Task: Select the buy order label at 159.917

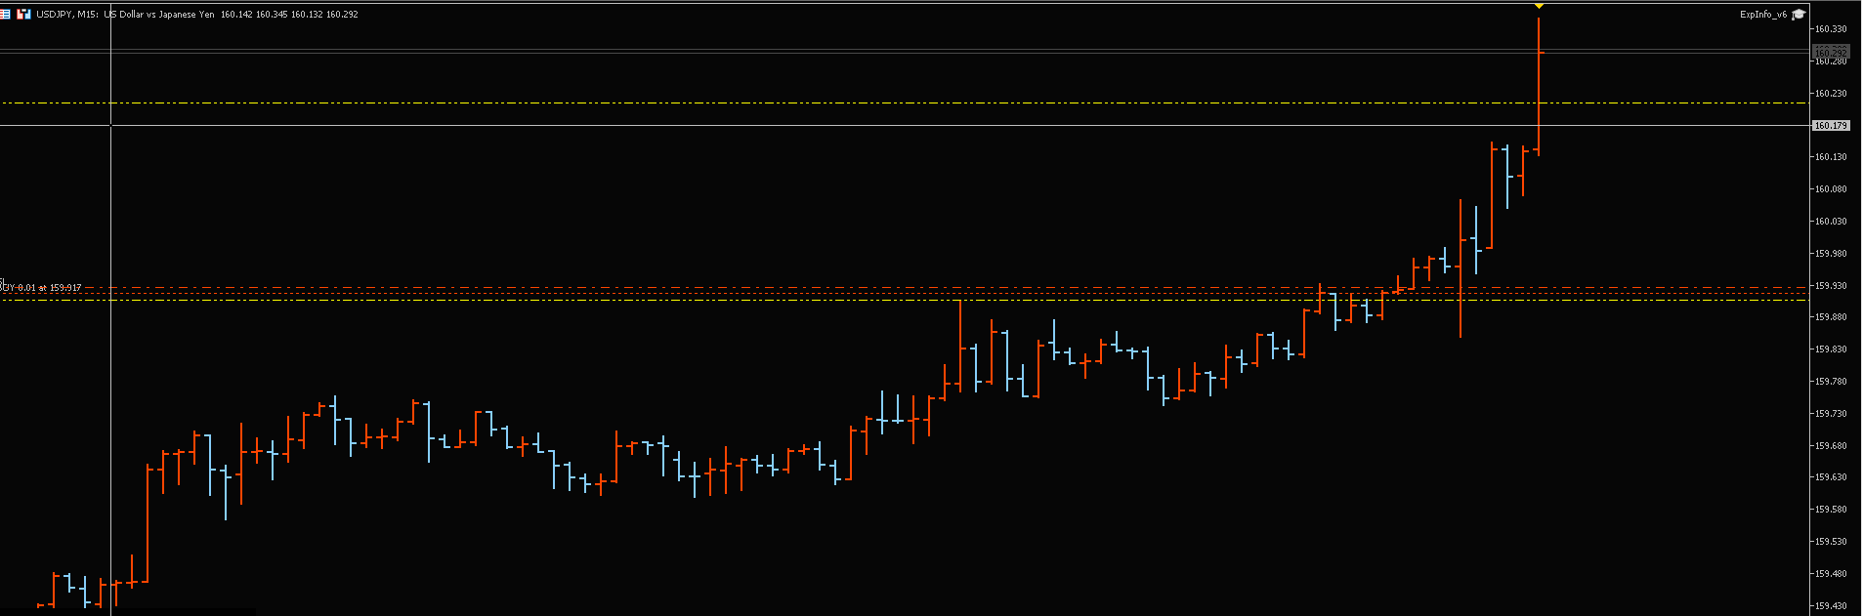Action: (x=41, y=287)
